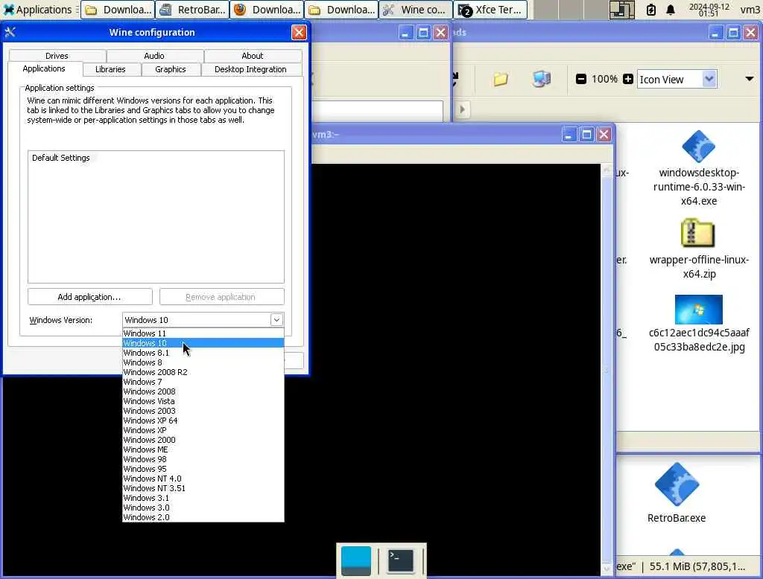Viewport: 763px width, 579px height.
Task: Open the Audio tab
Action: point(154,56)
